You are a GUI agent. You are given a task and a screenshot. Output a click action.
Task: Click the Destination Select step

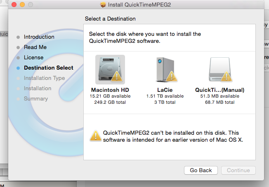pos(49,68)
